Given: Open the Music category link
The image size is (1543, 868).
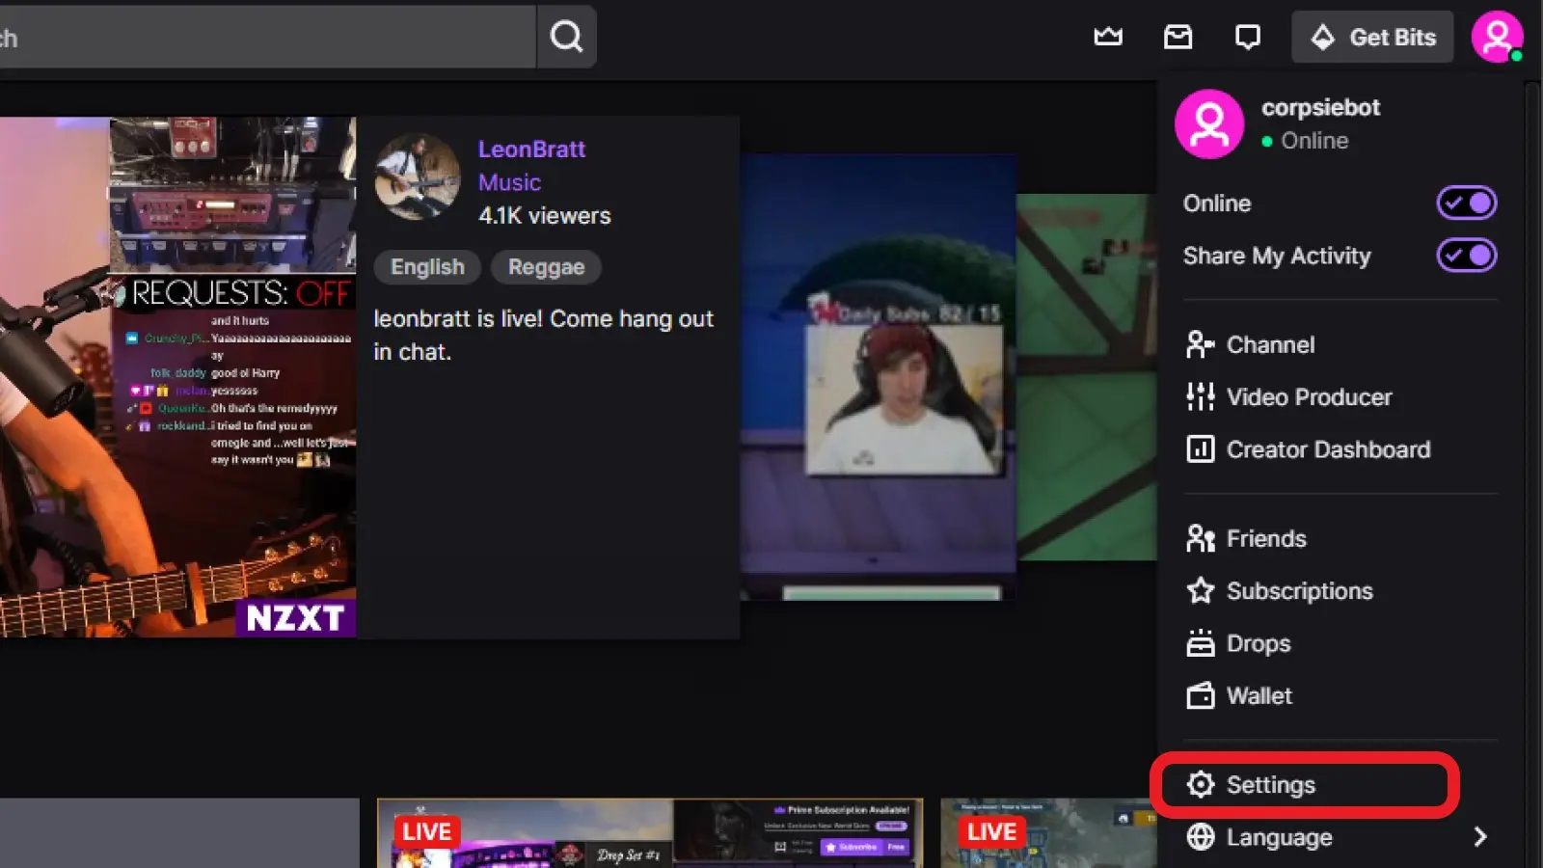Looking at the screenshot, I should (509, 182).
